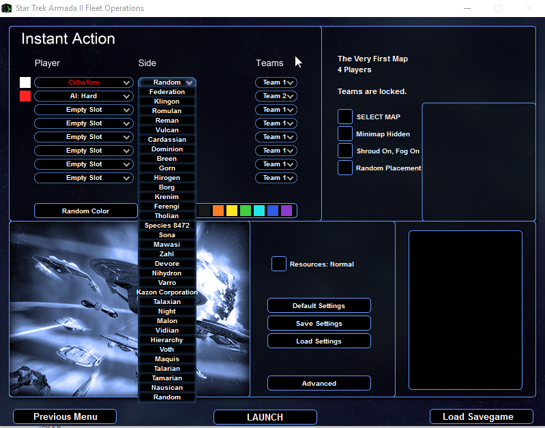Click the Star Trek Armada title bar icon
Screen dimensions: 545x428
7,8
